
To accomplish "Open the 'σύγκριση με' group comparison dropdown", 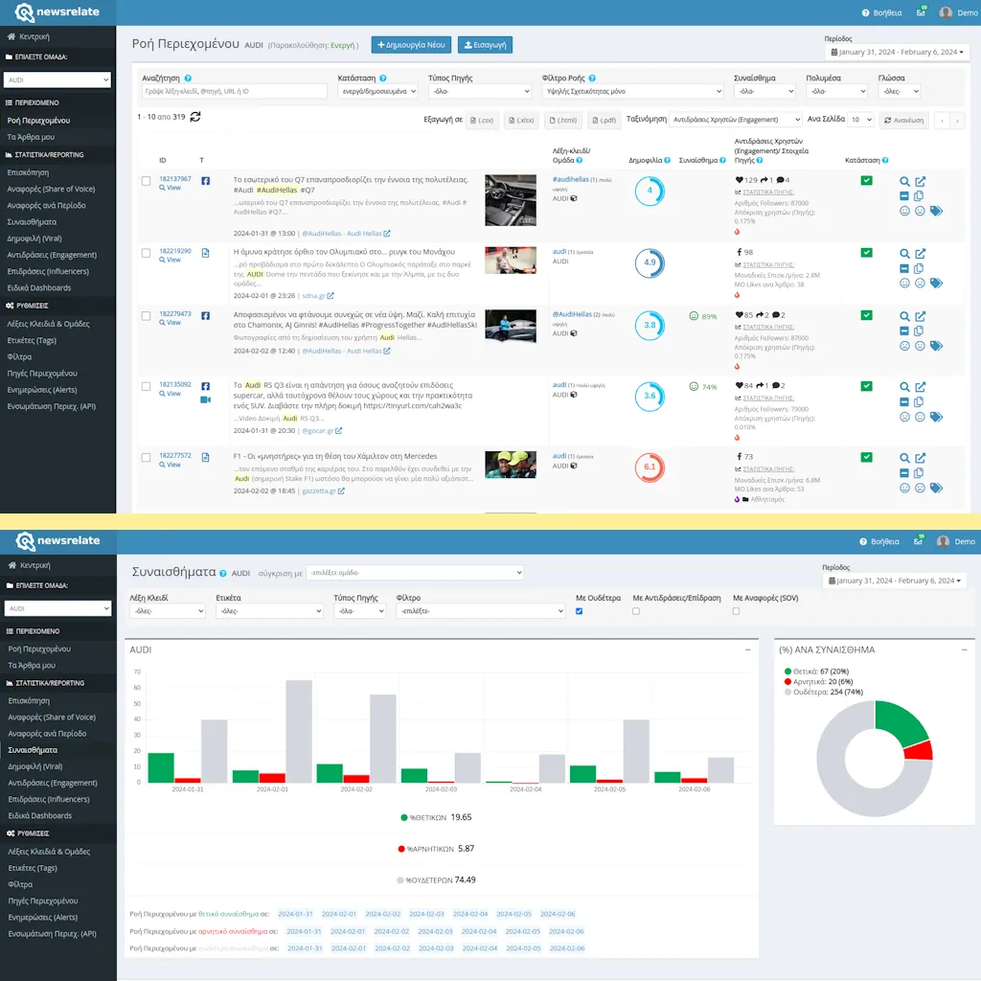I will (x=415, y=573).
